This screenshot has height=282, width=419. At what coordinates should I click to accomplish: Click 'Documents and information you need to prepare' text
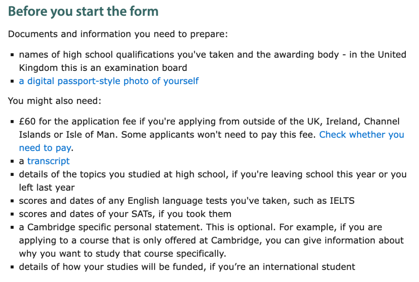coord(118,34)
